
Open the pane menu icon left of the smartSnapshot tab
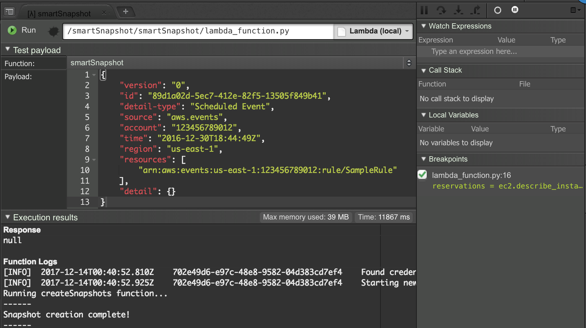click(9, 12)
